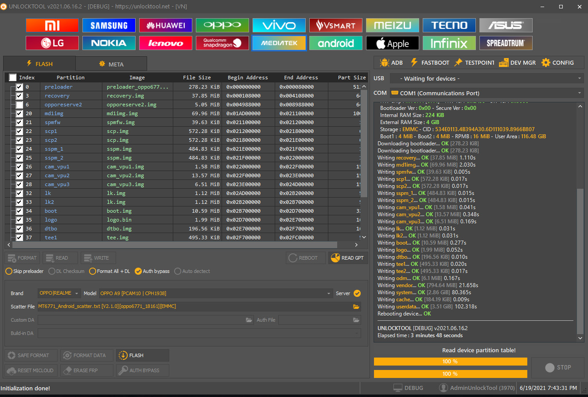Check the opporeserve2 partition checkbox

(x=19, y=105)
